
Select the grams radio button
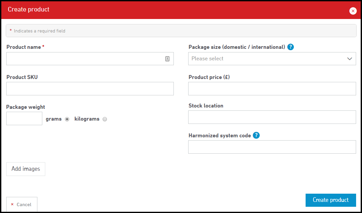67,119
